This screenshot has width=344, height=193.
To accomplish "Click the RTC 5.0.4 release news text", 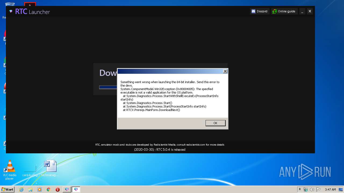I will click(160, 150).
